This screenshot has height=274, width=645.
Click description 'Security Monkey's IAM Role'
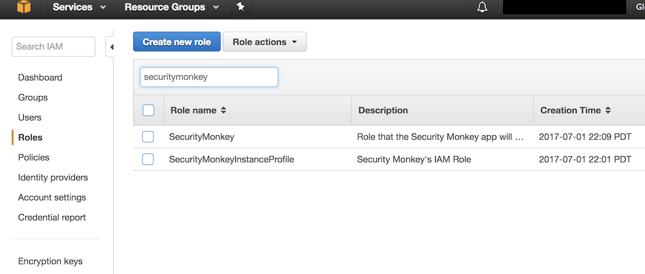pyautogui.click(x=414, y=159)
